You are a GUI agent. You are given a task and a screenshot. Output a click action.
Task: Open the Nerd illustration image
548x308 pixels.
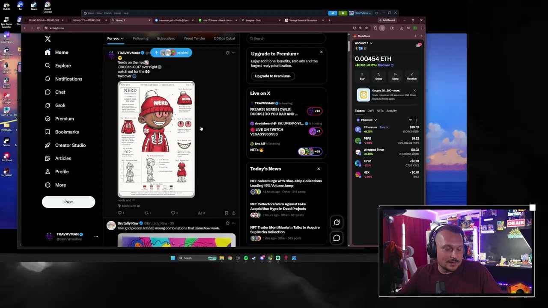point(156,139)
